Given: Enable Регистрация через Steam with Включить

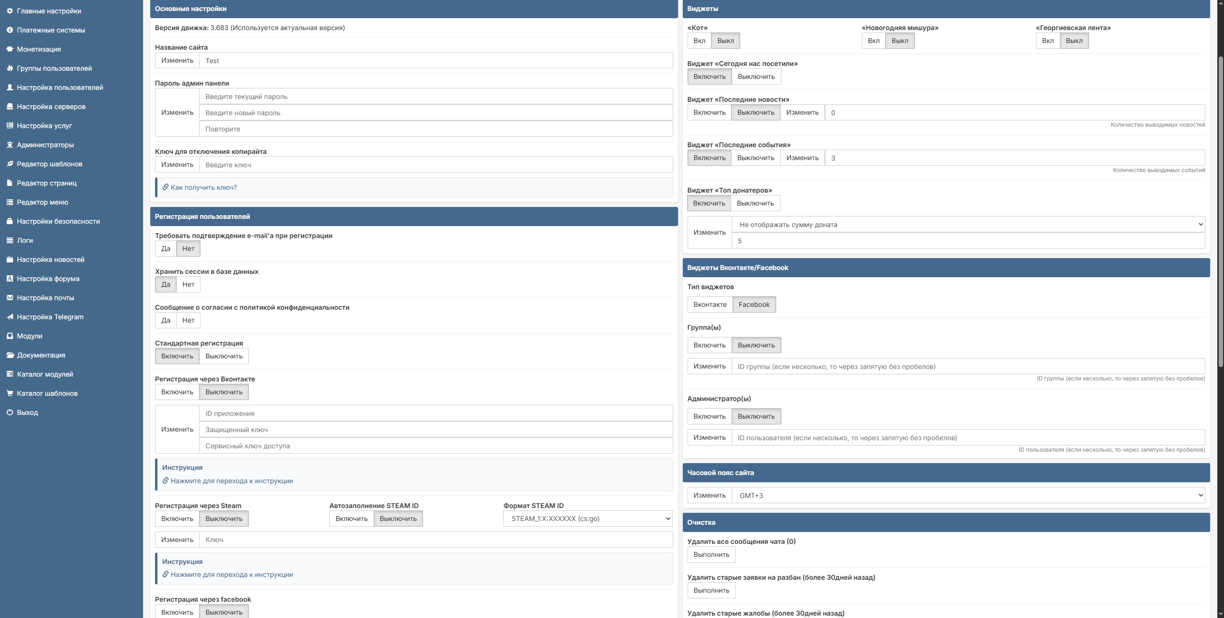Looking at the screenshot, I should click(x=177, y=519).
